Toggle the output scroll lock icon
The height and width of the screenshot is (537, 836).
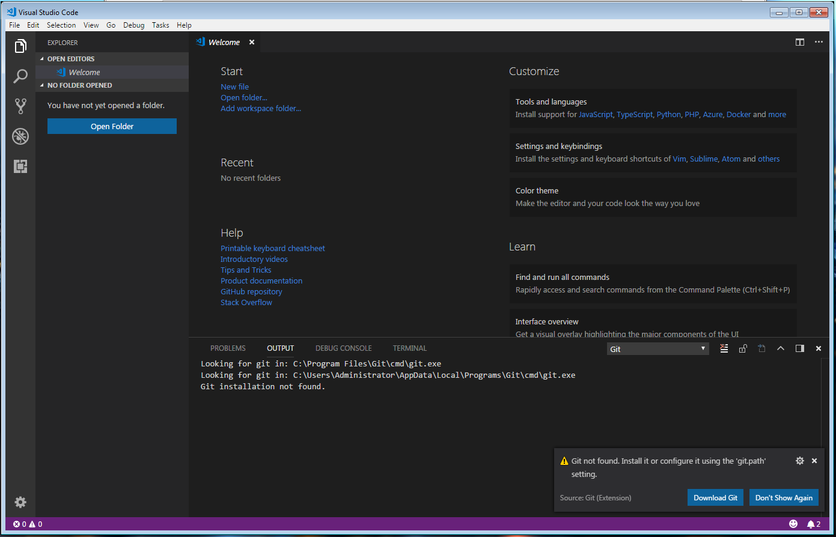pyautogui.click(x=743, y=348)
